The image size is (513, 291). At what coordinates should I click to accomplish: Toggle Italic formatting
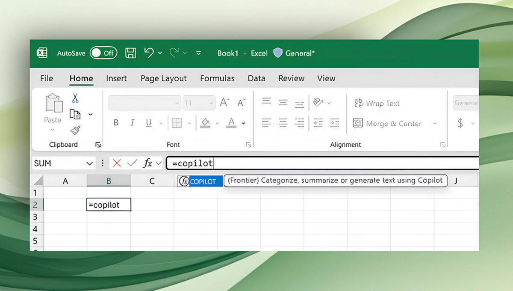[x=132, y=123]
